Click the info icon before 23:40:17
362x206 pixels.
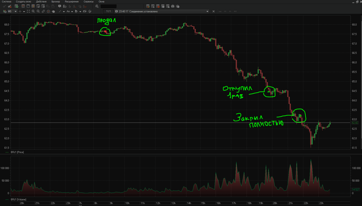pos(116,11)
